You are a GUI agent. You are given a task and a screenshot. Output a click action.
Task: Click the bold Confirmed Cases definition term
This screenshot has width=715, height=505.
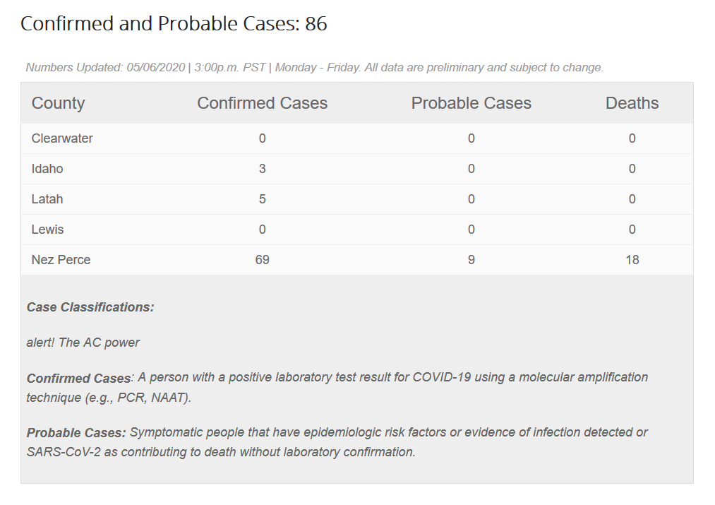click(79, 378)
